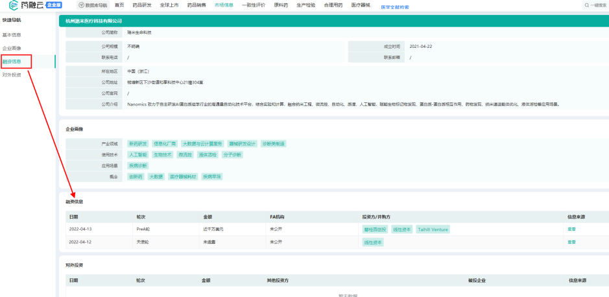Go to 首页 in top menu
The image size is (609, 297).
point(119,5)
